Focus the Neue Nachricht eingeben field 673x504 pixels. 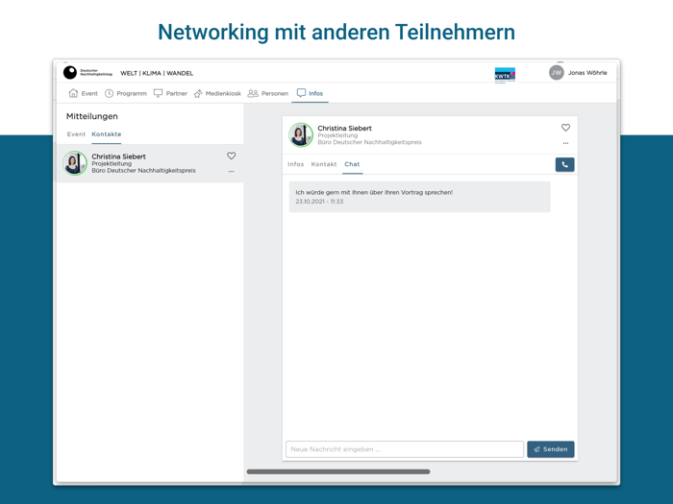click(x=405, y=449)
